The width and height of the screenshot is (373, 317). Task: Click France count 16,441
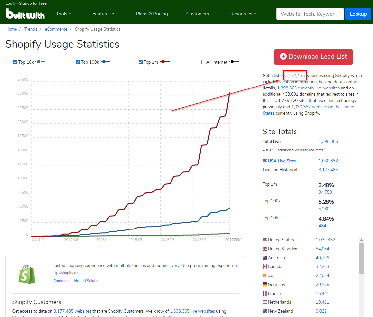[323, 294]
